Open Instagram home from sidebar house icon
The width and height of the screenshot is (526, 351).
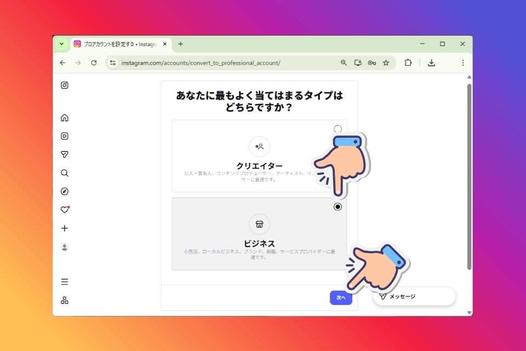[x=65, y=117]
